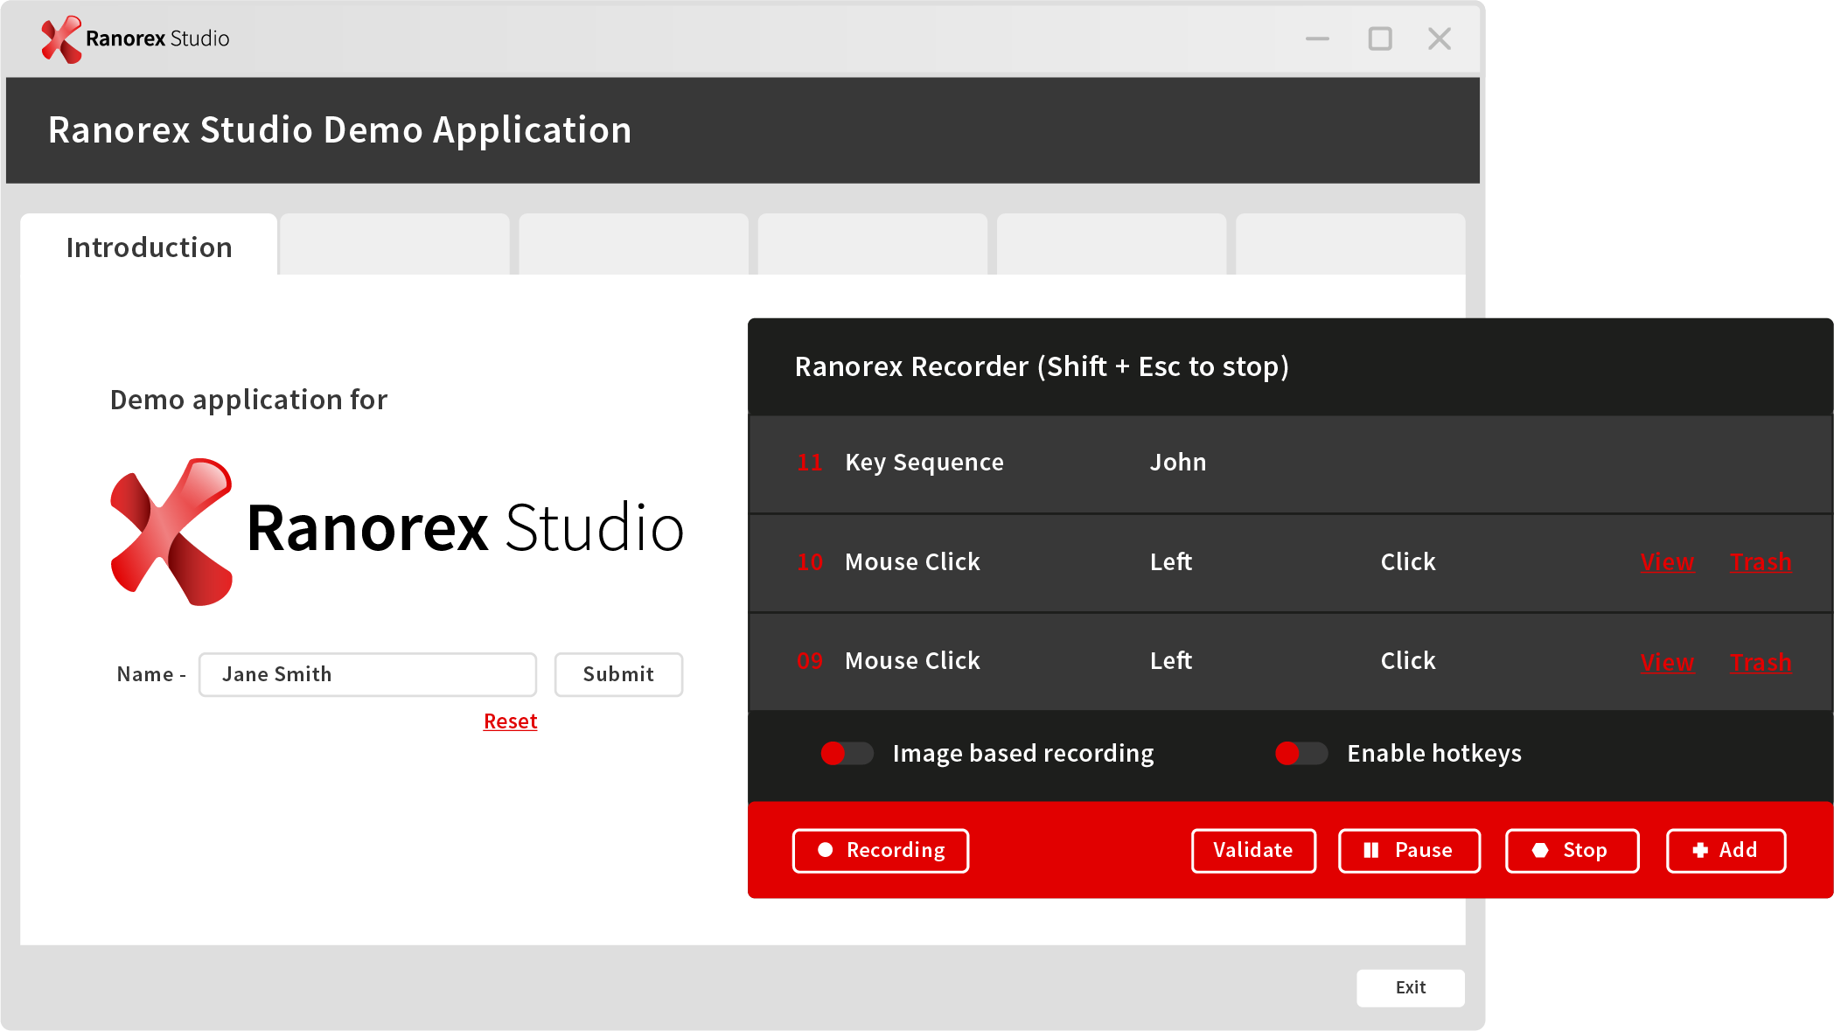Click the Ranorex Recorder title bar text
1834x1031 pixels.
pyautogui.click(x=1042, y=366)
